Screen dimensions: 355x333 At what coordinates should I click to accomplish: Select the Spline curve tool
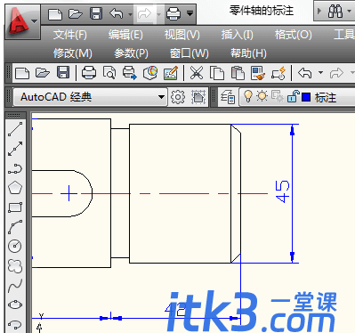[x=15, y=286]
